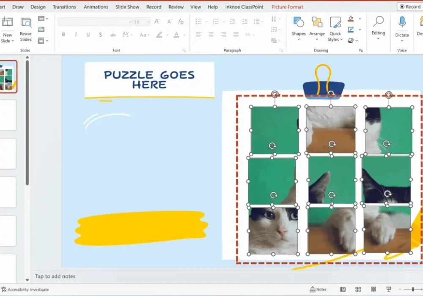Open Inknoe ClassPoint tab
This screenshot has width=423, height=296.
[x=244, y=7]
